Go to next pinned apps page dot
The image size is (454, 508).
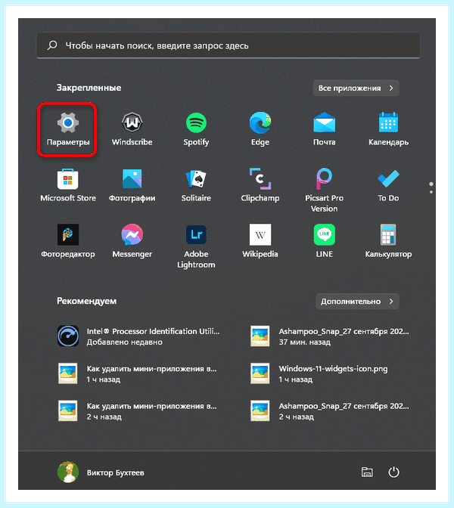[x=431, y=192]
